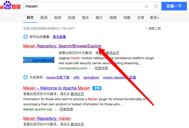Click paw icon beside 您可以仅查看
189x128 pixels.
click(26, 37)
